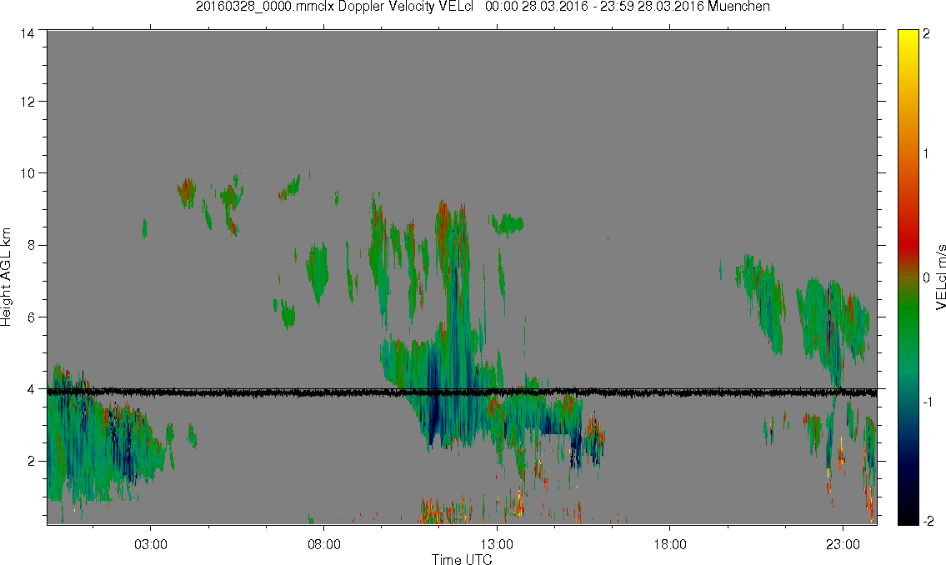Select the 13:00 time axis label

click(497, 544)
